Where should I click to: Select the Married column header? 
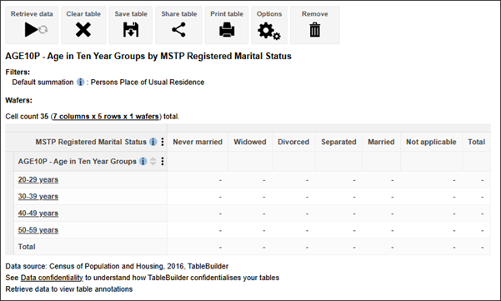(381, 142)
